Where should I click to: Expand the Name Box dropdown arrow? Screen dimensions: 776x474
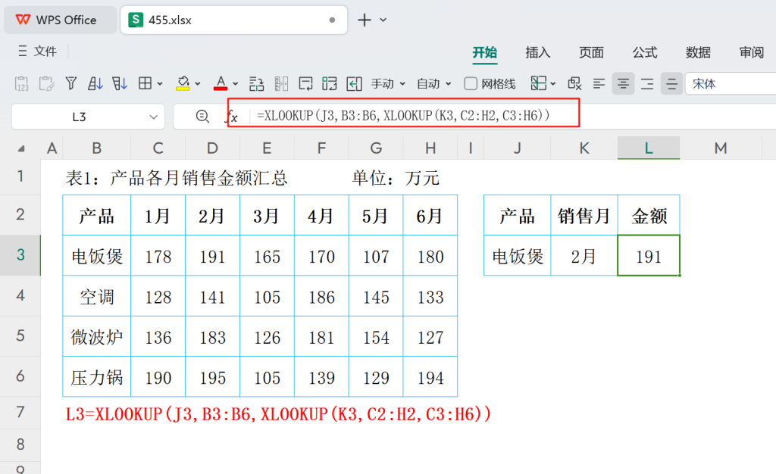click(x=153, y=117)
